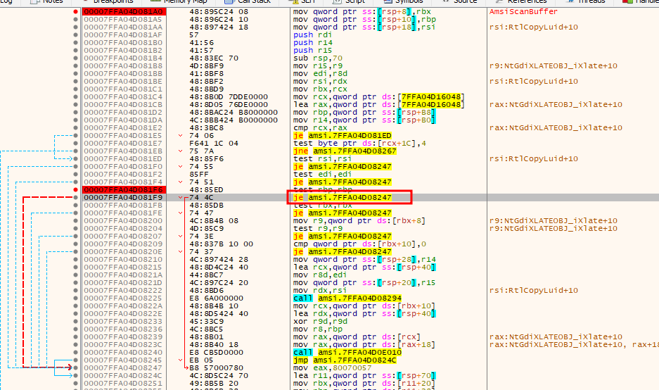
Task: Click the jump chevron beside bytes EB 05
Action: (x=182, y=360)
